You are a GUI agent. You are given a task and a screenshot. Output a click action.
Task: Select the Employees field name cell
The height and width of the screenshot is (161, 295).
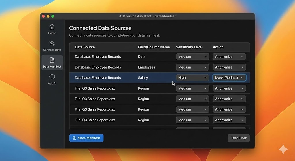tap(146, 67)
